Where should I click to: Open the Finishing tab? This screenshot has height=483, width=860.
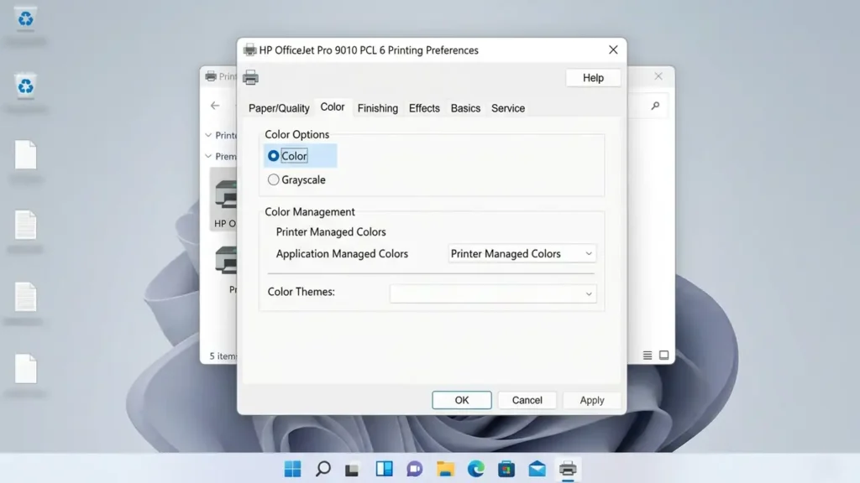[x=377, y=108]
